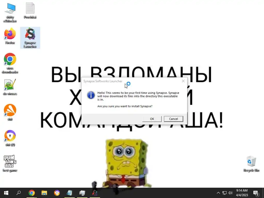Viewport: 264px width, 198px height.
Task: Open Chrome from the taskbar
Action: point(32,193)
